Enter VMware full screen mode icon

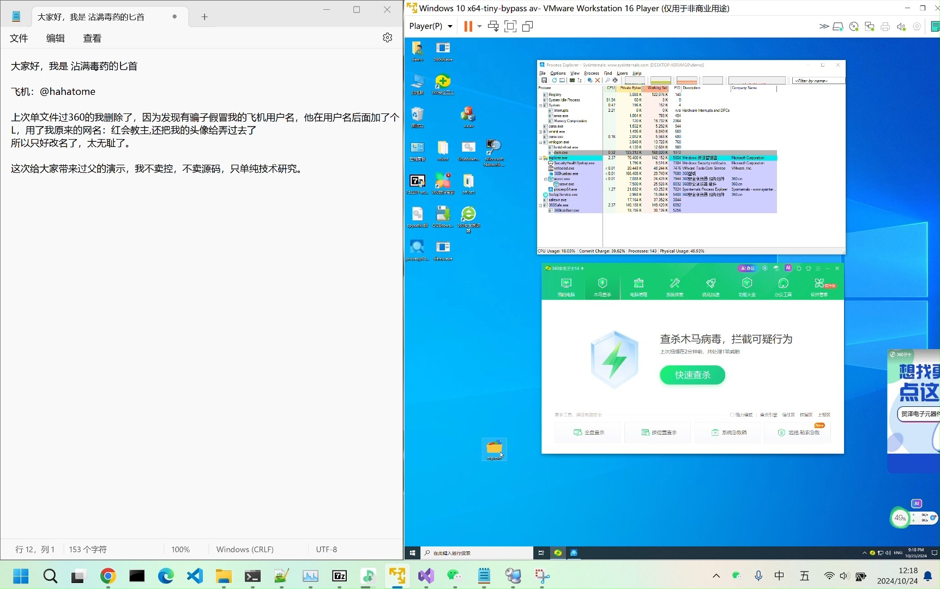tap(510, 26)
